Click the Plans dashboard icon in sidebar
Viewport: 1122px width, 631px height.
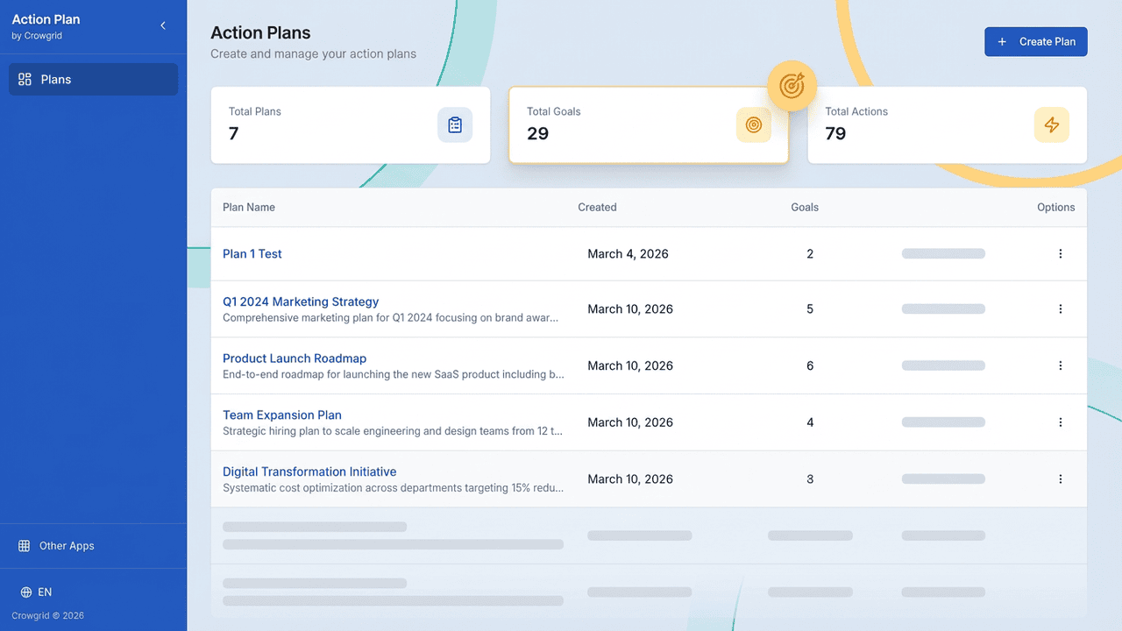pyautogui.click(x=25, y=79)
